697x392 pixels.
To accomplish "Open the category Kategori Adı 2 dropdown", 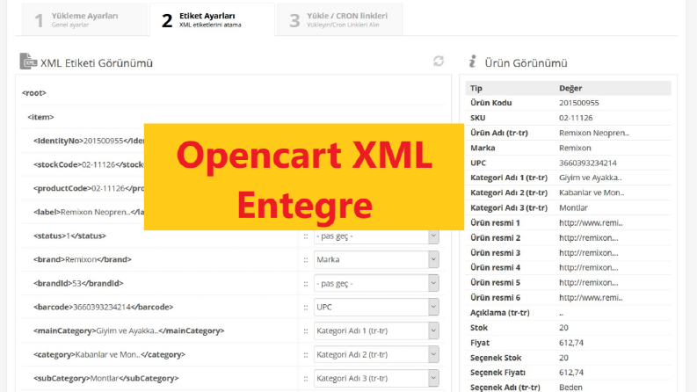I will pyautogui.click(x=376, y=355).
